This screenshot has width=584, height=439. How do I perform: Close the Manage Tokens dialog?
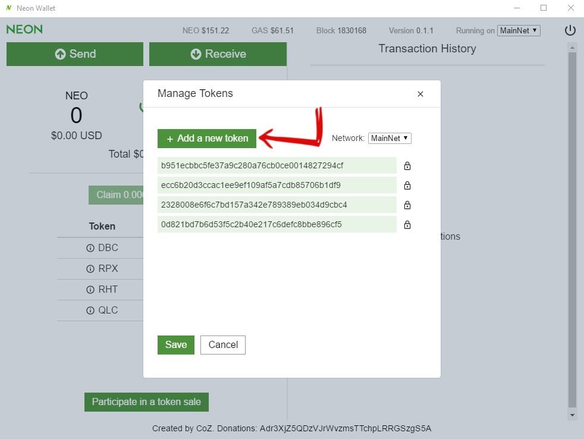[420, 94]
